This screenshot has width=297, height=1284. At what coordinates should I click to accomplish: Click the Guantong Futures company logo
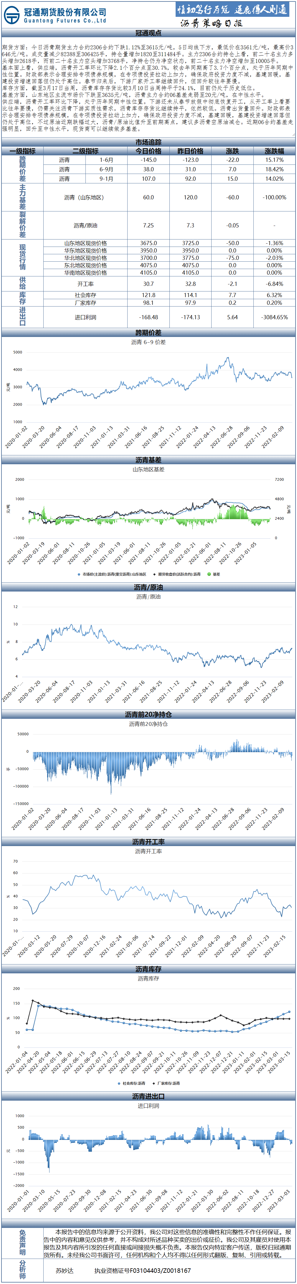(x=12, y=15)
